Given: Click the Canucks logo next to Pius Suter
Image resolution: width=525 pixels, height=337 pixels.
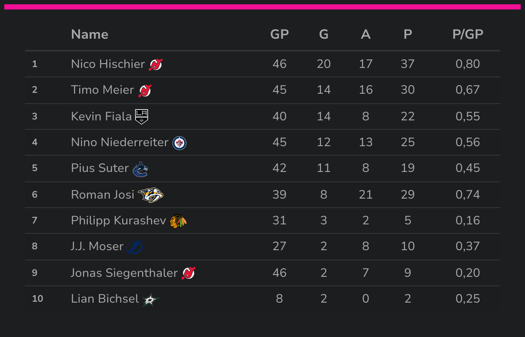Looking at the screenshot, I should (x=140, y=169).
